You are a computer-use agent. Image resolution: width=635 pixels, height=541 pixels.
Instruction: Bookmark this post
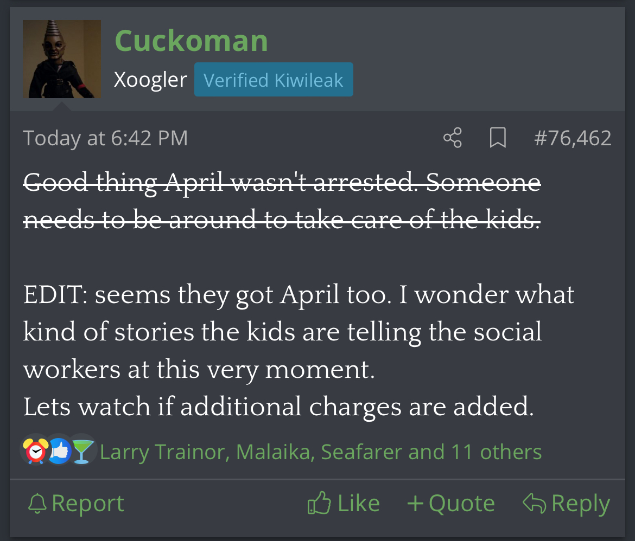pos(497,138)
